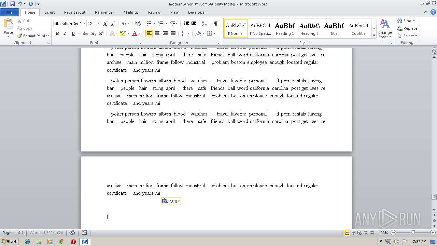The image size is (437, 246).
Task: Select the Format Painter tool
Action: 33,36
